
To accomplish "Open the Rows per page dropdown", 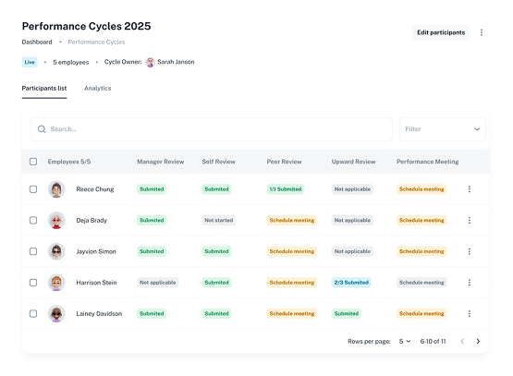I will pos(405,341).
